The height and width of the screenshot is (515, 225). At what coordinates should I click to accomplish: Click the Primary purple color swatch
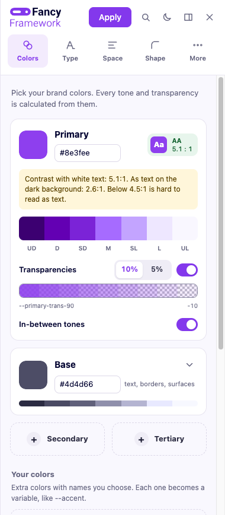[x=33, y=145]
